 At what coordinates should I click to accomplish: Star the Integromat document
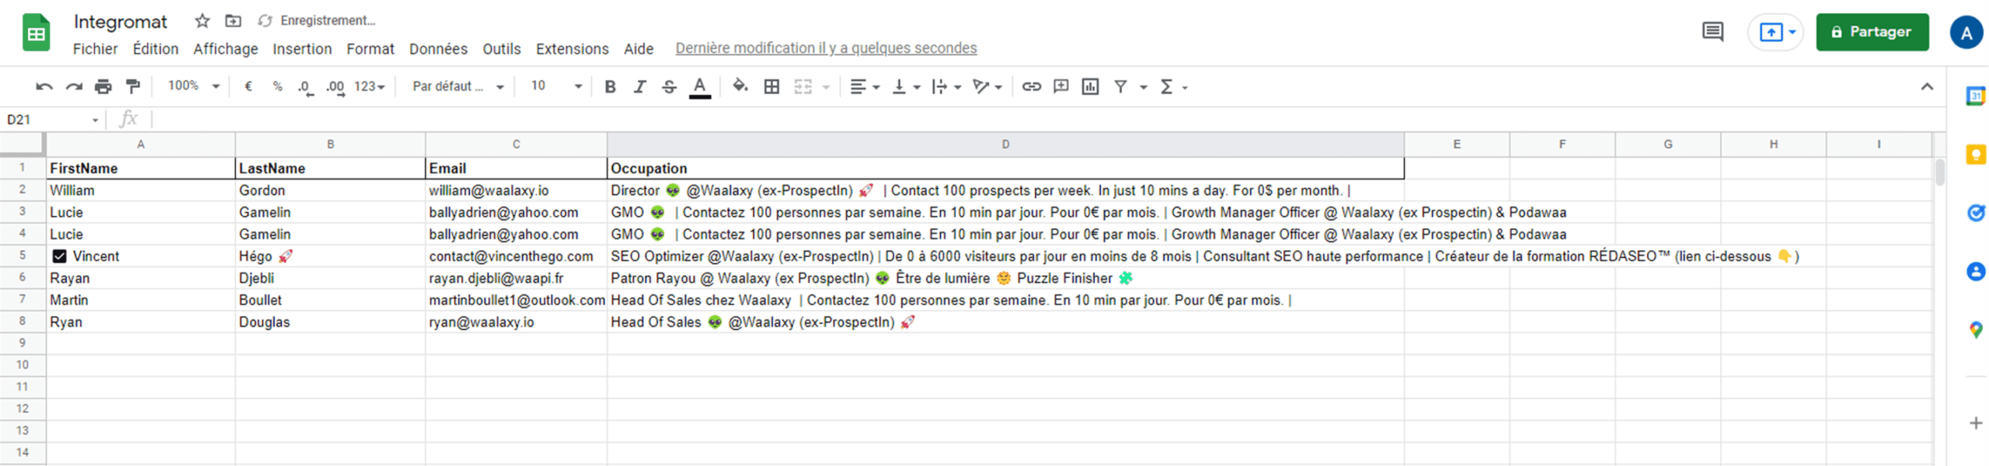coord(202,21)
